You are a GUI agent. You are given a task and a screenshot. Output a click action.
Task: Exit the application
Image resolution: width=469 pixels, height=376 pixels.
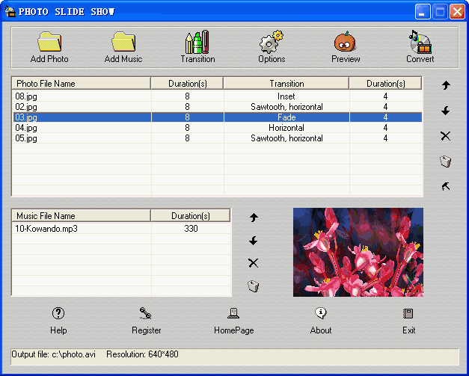pos(408,320)
